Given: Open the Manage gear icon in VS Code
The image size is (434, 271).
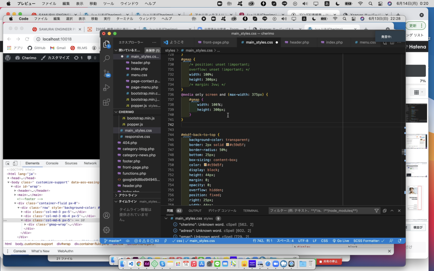Looking at the screenshot, I should click(106, 230).
